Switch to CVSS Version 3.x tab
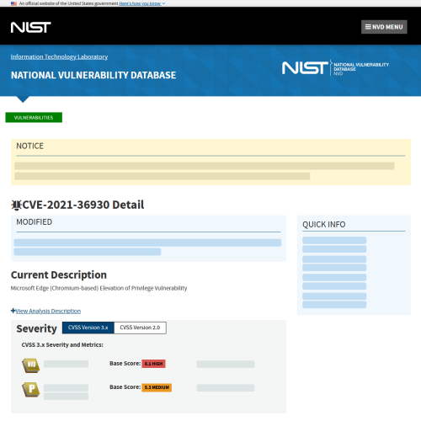The height and width of the screenshot is (421, 421). [88, 328]
